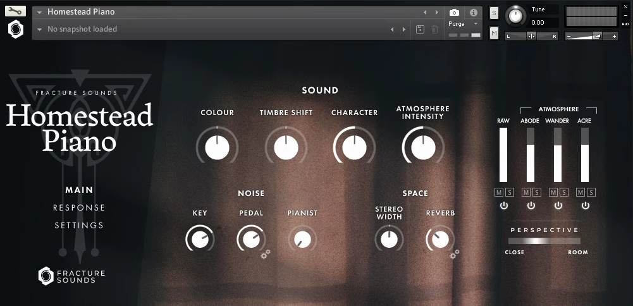Solo the ACRE channel
The width and height of the screenshot is (633, 306).
(591, 193)
